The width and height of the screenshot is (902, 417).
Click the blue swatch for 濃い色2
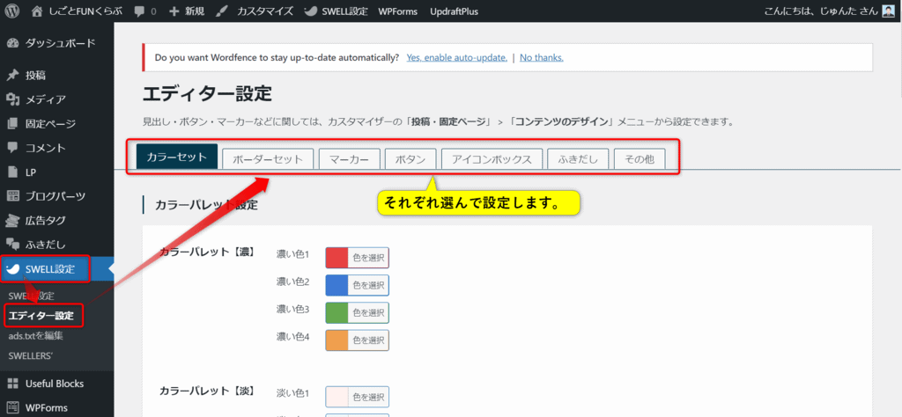pos(337,285)
